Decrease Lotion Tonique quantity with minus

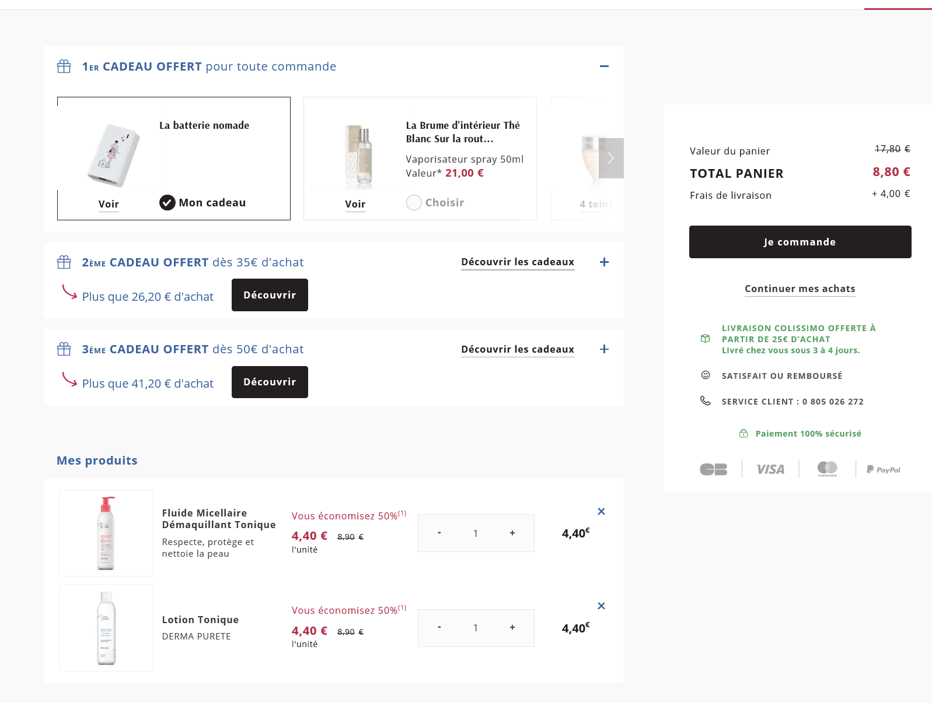(x=439, y=627)
